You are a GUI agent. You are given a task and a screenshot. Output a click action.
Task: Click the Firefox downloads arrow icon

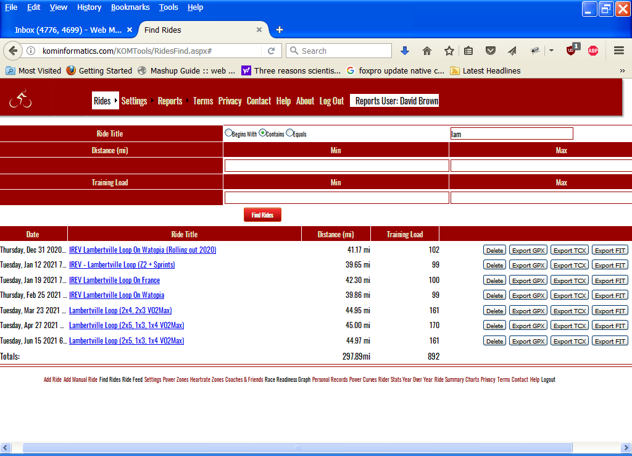(405, 51)
